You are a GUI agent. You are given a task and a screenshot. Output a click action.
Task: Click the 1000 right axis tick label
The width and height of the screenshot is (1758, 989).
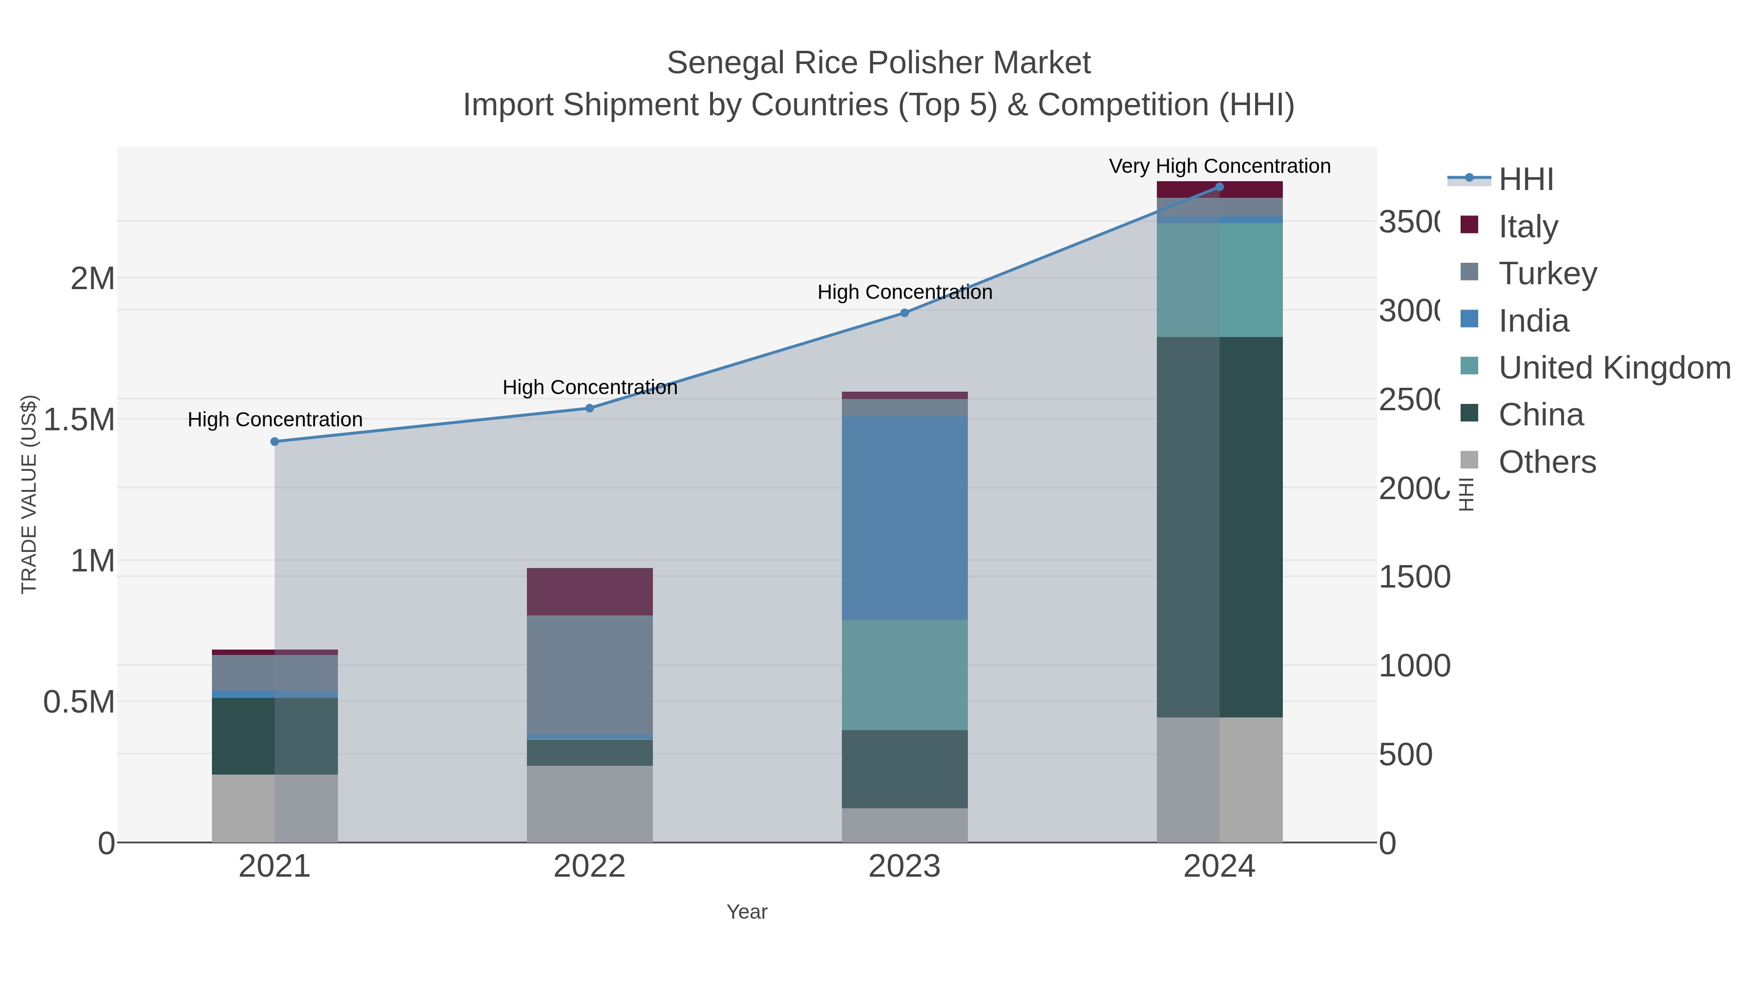1415,666
